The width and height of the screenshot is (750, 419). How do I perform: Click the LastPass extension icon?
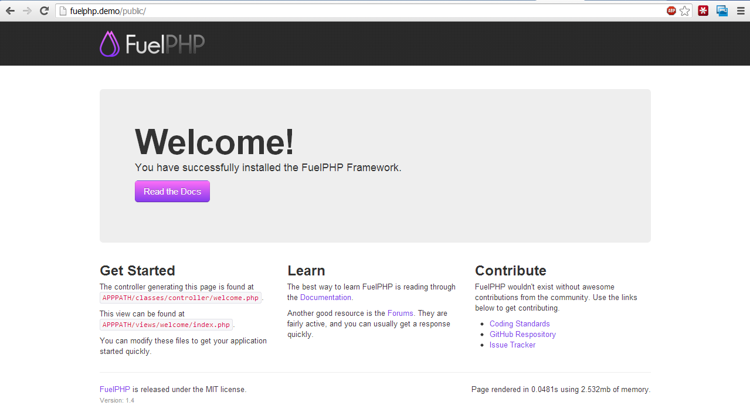click(703, 11)
